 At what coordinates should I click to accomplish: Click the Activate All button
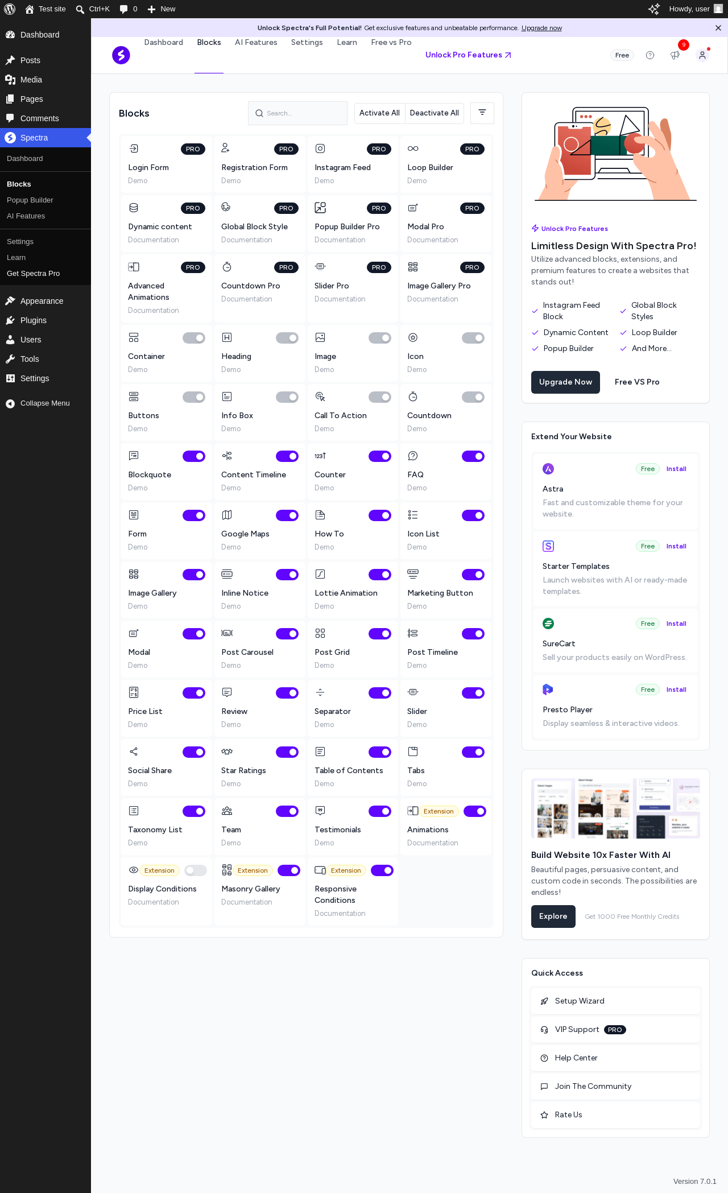point(379,113)
